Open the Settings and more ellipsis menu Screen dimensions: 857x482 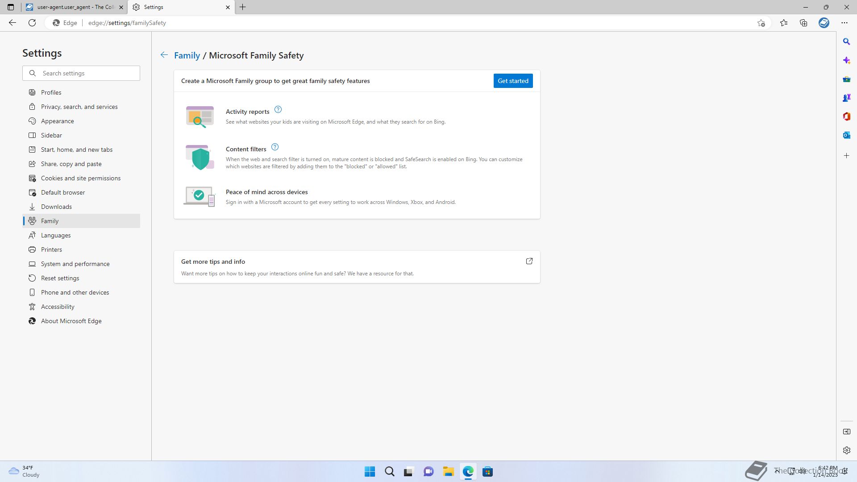(x=844, y=23)
